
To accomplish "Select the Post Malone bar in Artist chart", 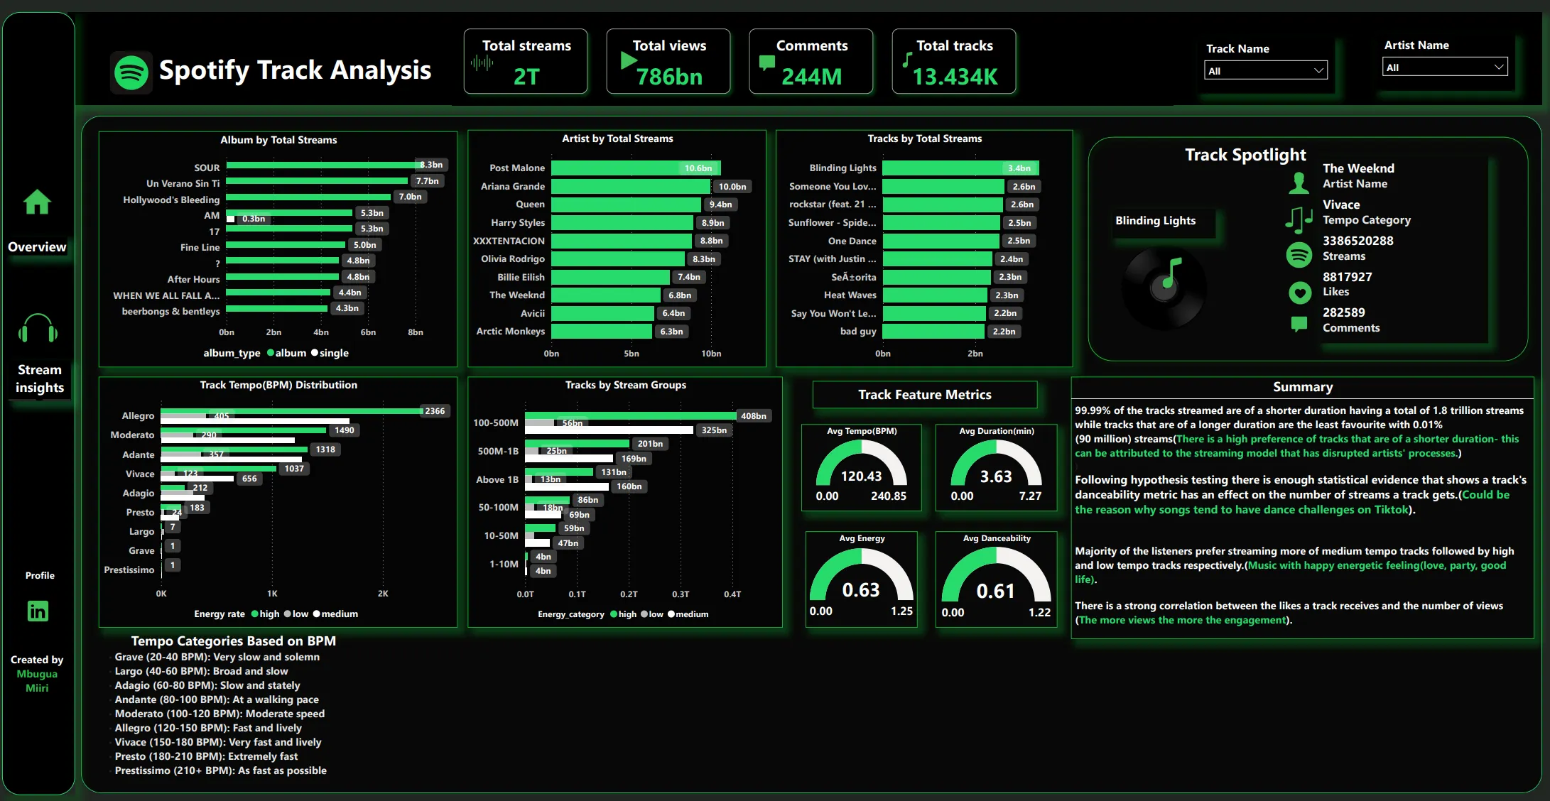I will [x=635, y=168].
